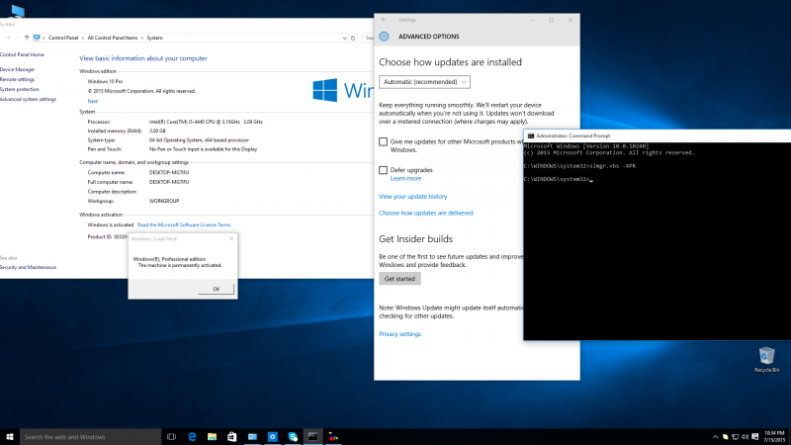
Task: Open the volume tray icon
Action: (746, 437)
